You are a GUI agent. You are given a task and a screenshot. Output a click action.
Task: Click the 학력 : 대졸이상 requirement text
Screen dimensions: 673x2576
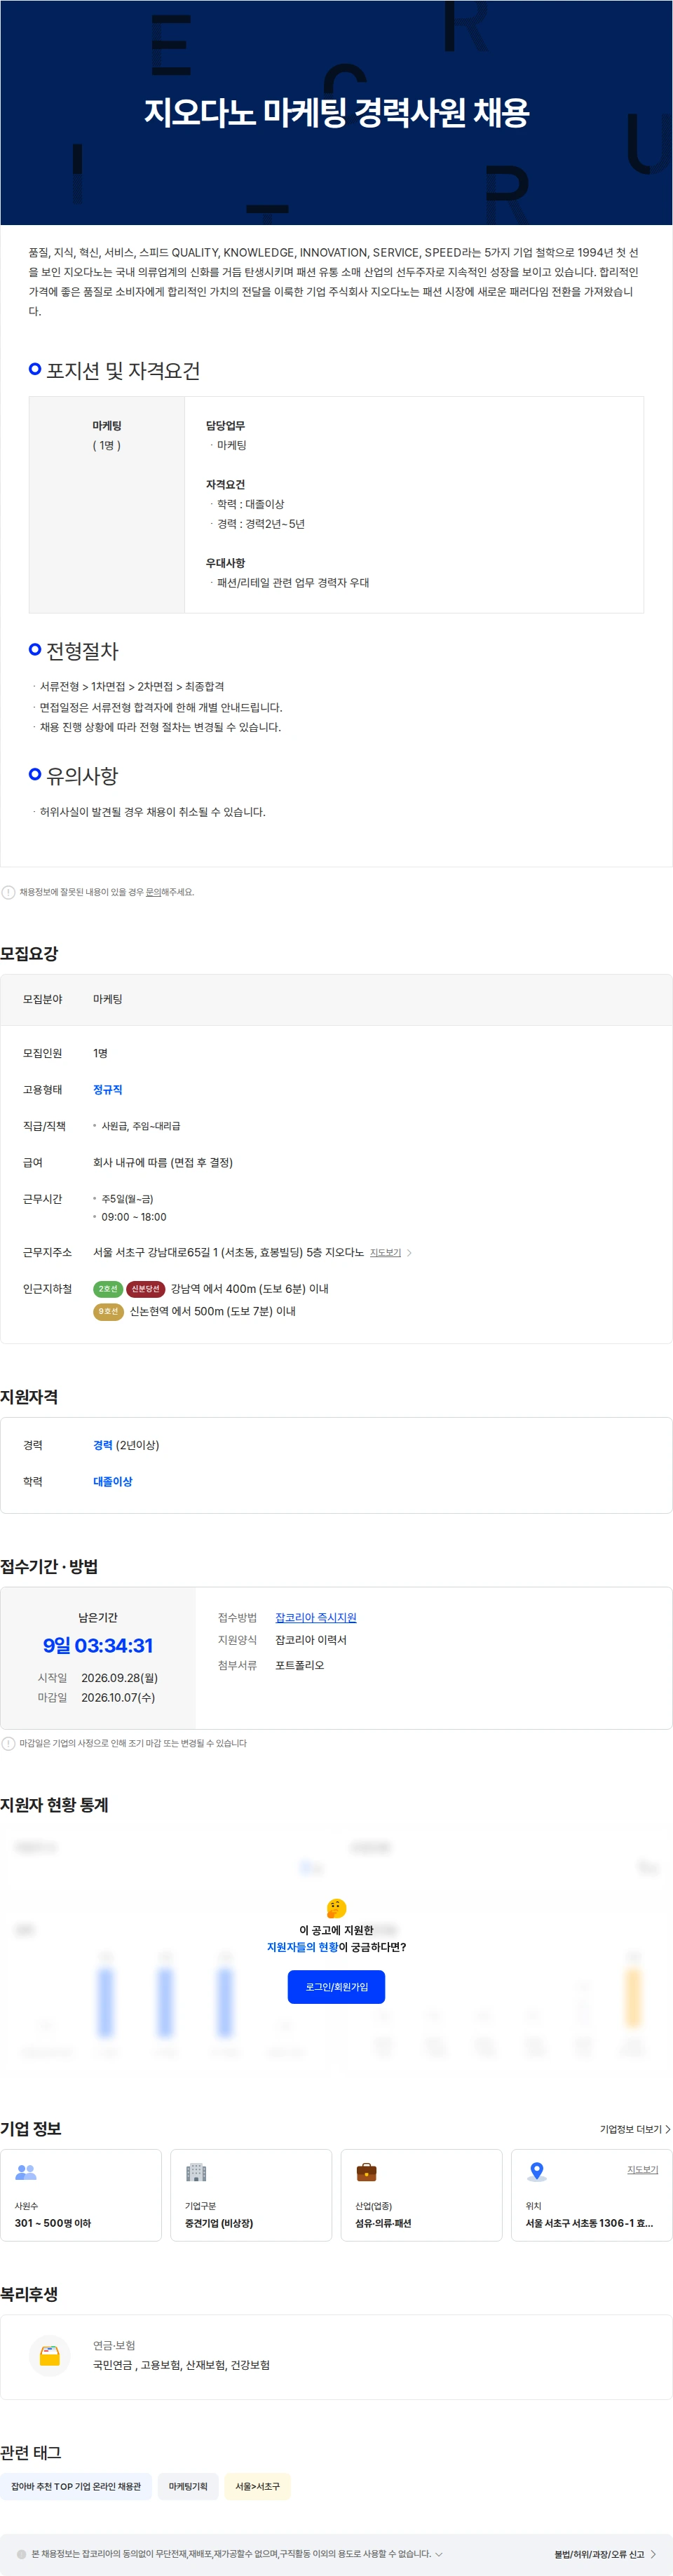coord(251,504)
